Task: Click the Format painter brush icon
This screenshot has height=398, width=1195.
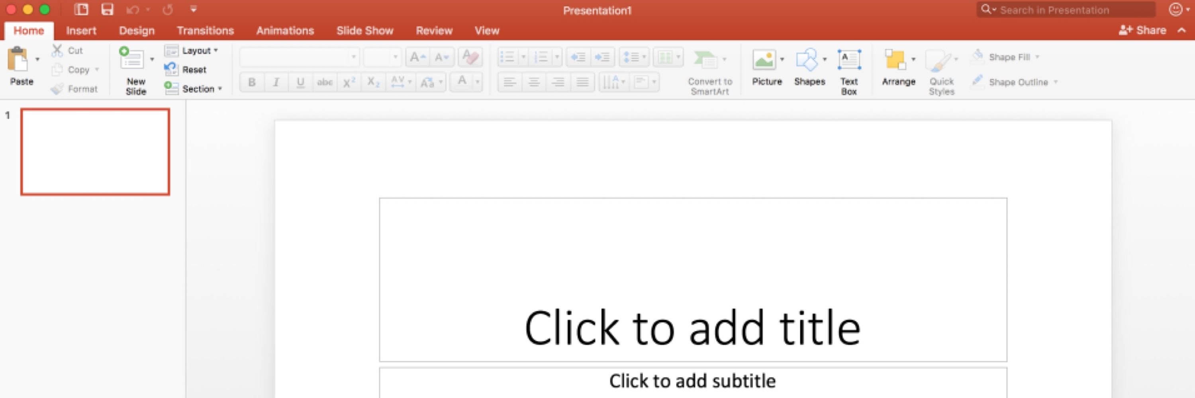Action: [57, 88]
